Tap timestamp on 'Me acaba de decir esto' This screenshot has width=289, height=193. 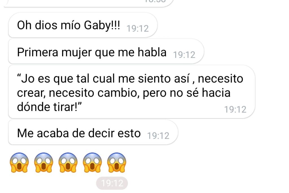click(x=158, y=136)
